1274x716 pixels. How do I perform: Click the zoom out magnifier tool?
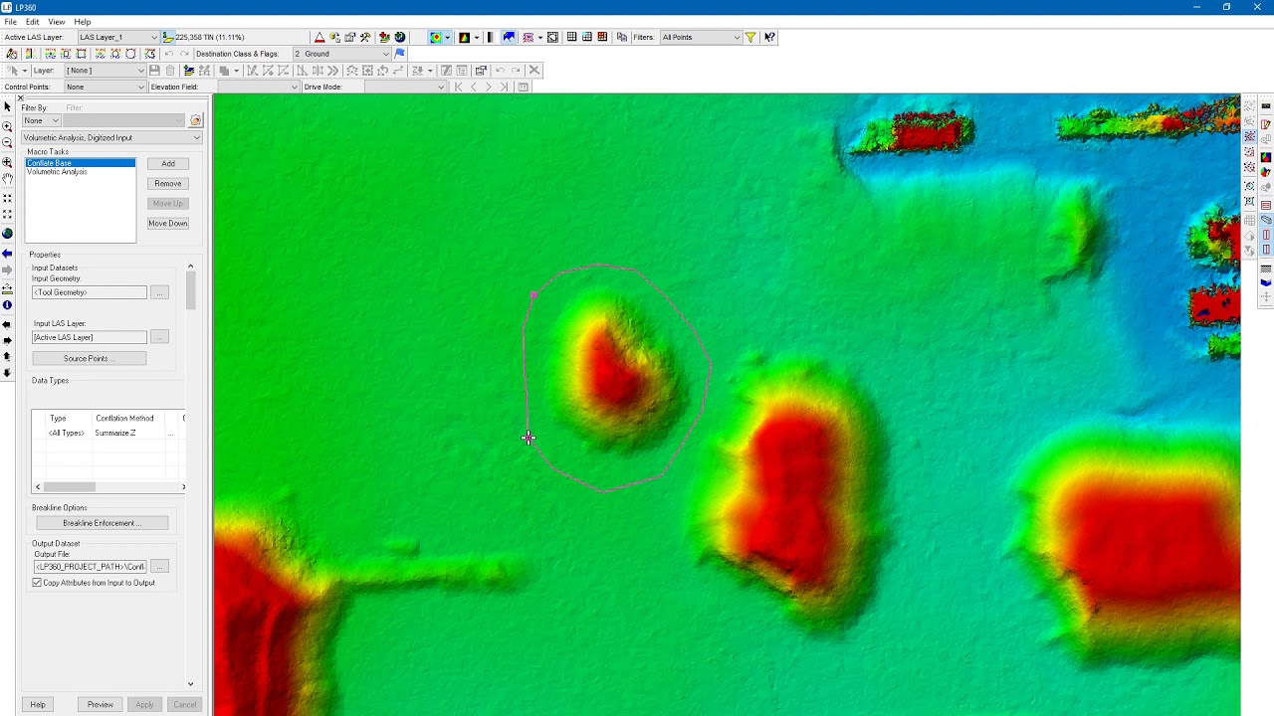tap(7, 143)
